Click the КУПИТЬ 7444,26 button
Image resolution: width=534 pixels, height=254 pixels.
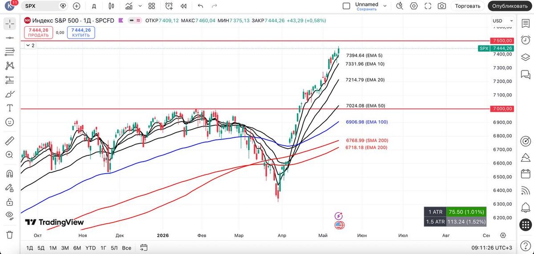point(81,32)
